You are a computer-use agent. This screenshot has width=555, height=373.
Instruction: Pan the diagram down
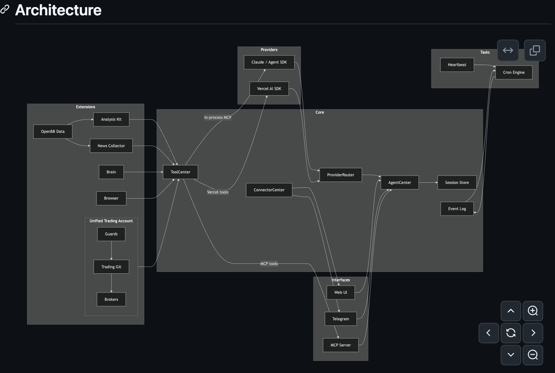(x=511, y=355)
